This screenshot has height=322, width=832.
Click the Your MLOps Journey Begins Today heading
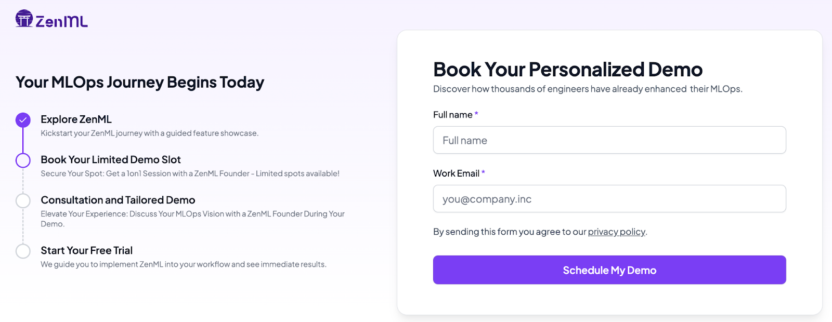click(140, 82)
